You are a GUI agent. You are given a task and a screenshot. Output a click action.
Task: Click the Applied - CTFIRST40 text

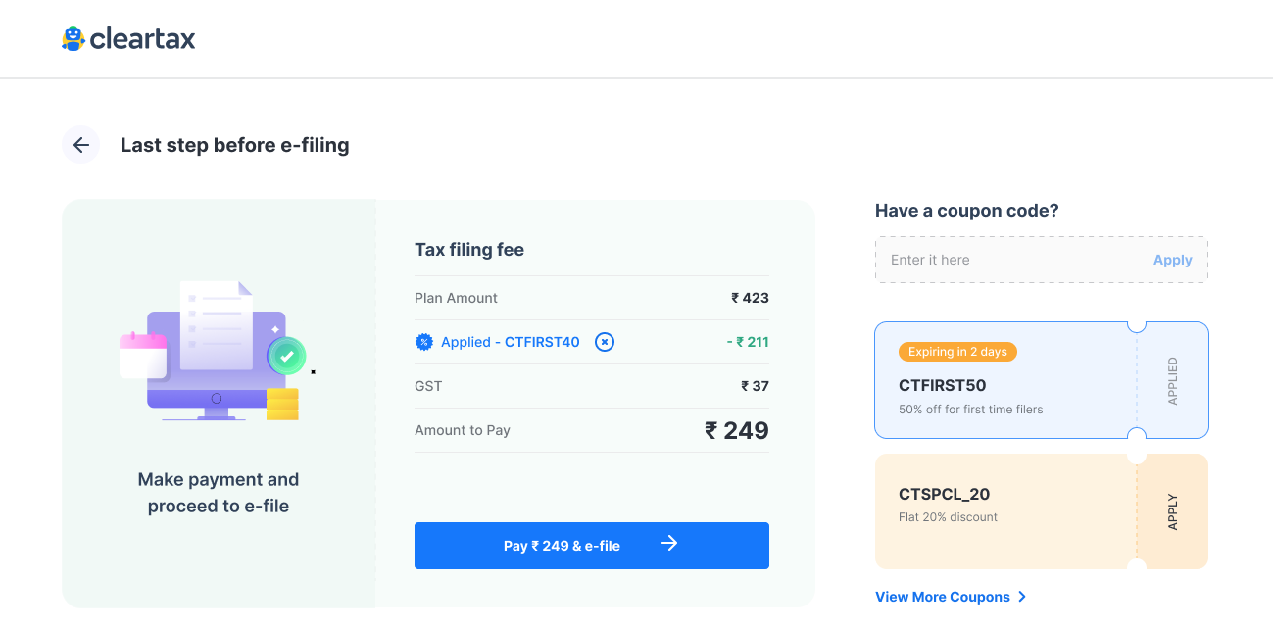(x=511, y=342)
